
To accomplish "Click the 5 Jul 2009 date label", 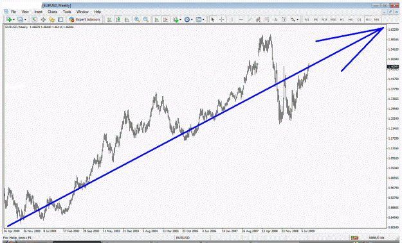I will click(x=308, y=231).
